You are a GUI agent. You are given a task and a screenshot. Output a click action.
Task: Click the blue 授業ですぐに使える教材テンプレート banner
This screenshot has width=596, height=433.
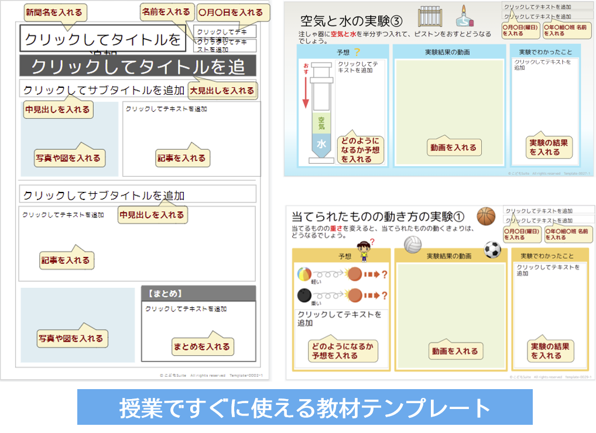coord(304,407)
